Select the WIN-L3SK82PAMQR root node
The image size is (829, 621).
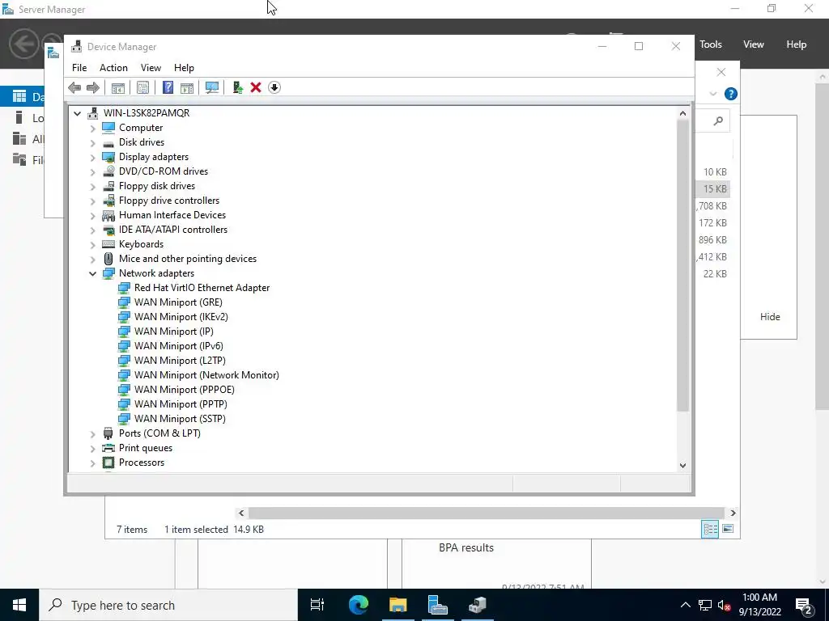tap(147, 113)
